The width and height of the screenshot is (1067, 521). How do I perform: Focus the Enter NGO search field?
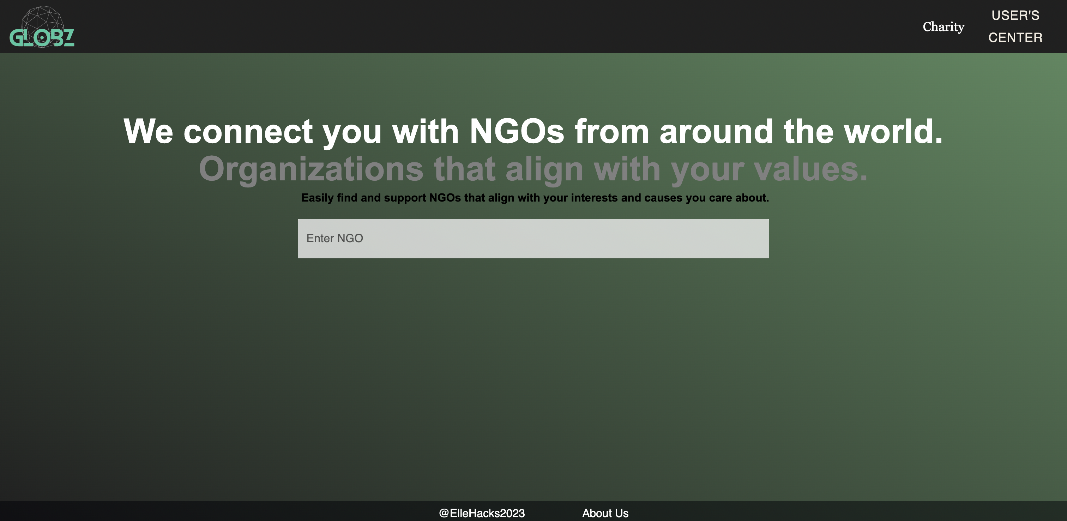pos(533,238)
